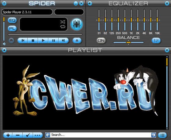Click the checkmark selection button

(x=28, y=135)
